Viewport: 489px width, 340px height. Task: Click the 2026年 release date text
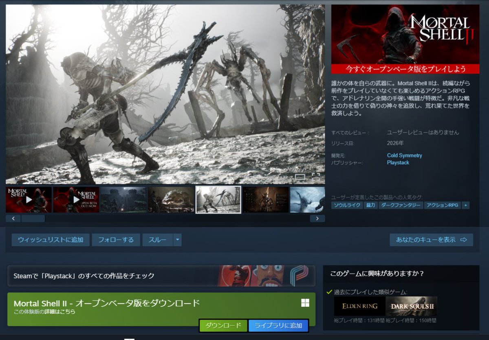(x=395, y=144)
